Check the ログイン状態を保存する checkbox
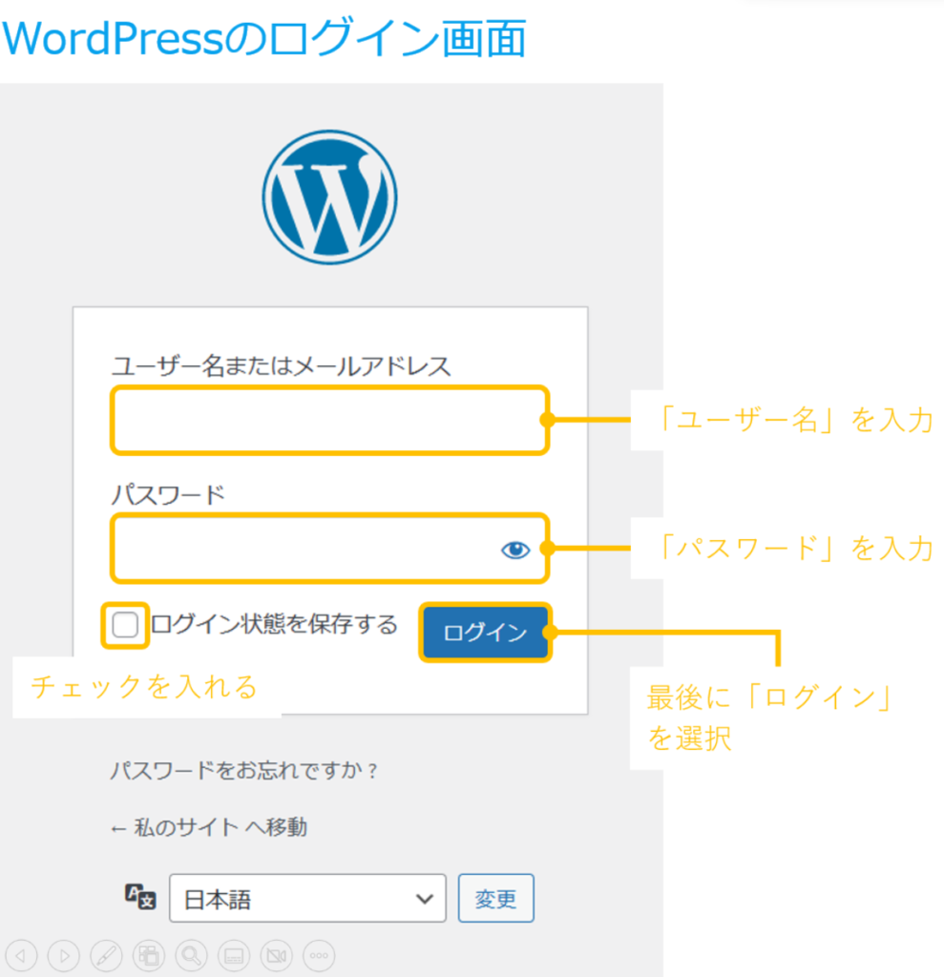This screenshot has height=977, width=944. coord(125,624)
